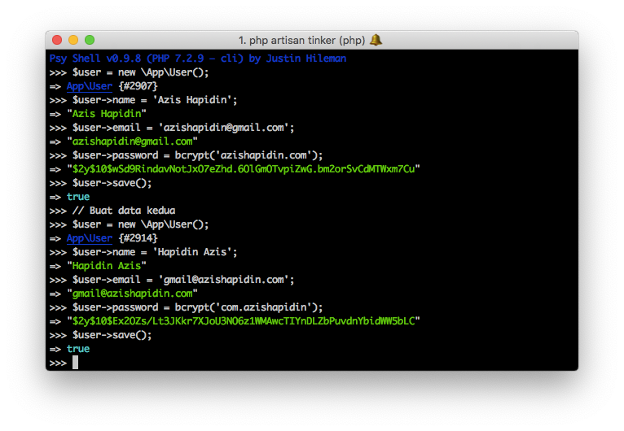
Task: Maximize the terminal with the green button
Action: click(x=90, y=40)
